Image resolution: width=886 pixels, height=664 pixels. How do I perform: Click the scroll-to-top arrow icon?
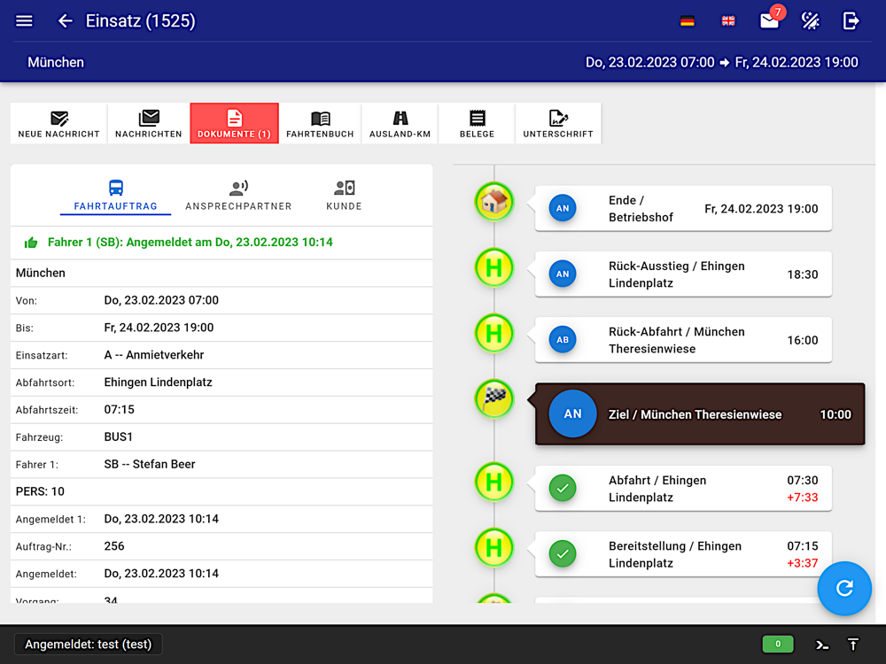coord(853,645)
